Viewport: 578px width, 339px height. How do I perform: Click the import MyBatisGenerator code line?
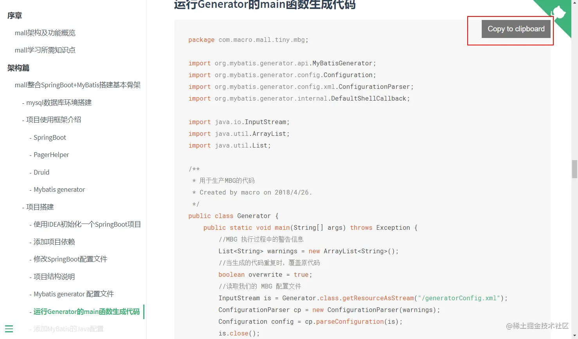coord(282,63)
